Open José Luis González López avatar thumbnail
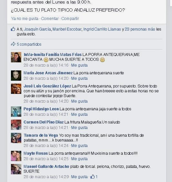Screen dimensions: 172x182 tap(16, 89)
